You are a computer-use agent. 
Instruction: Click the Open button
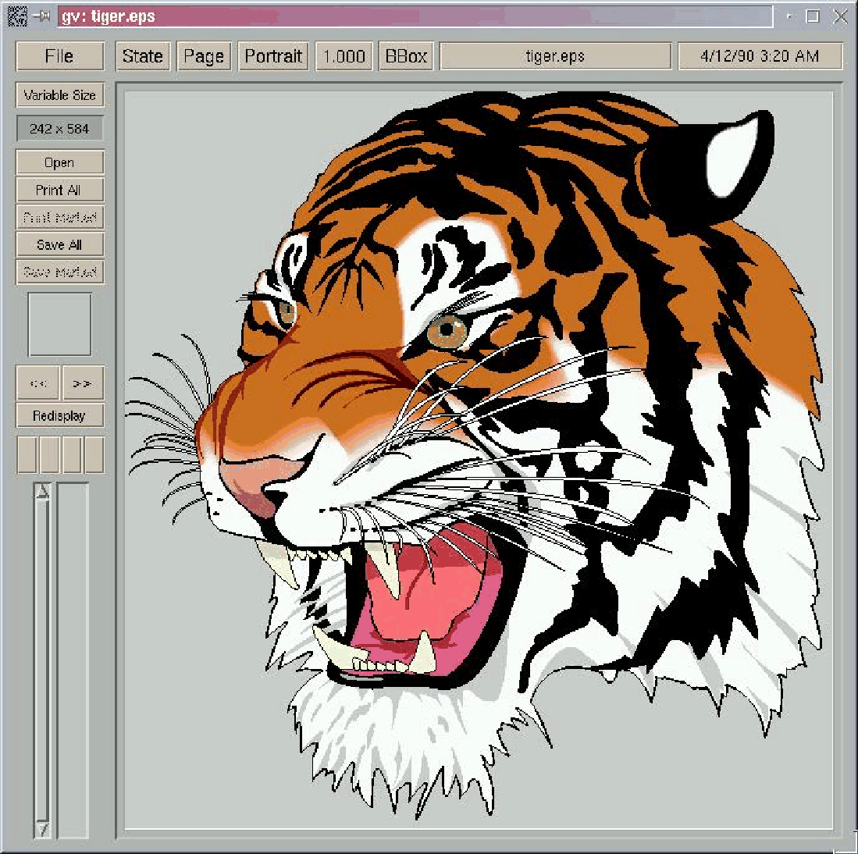point(59,162)
